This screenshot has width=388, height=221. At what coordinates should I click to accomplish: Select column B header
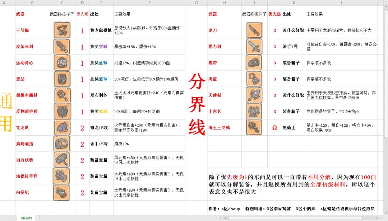(32, 3)
